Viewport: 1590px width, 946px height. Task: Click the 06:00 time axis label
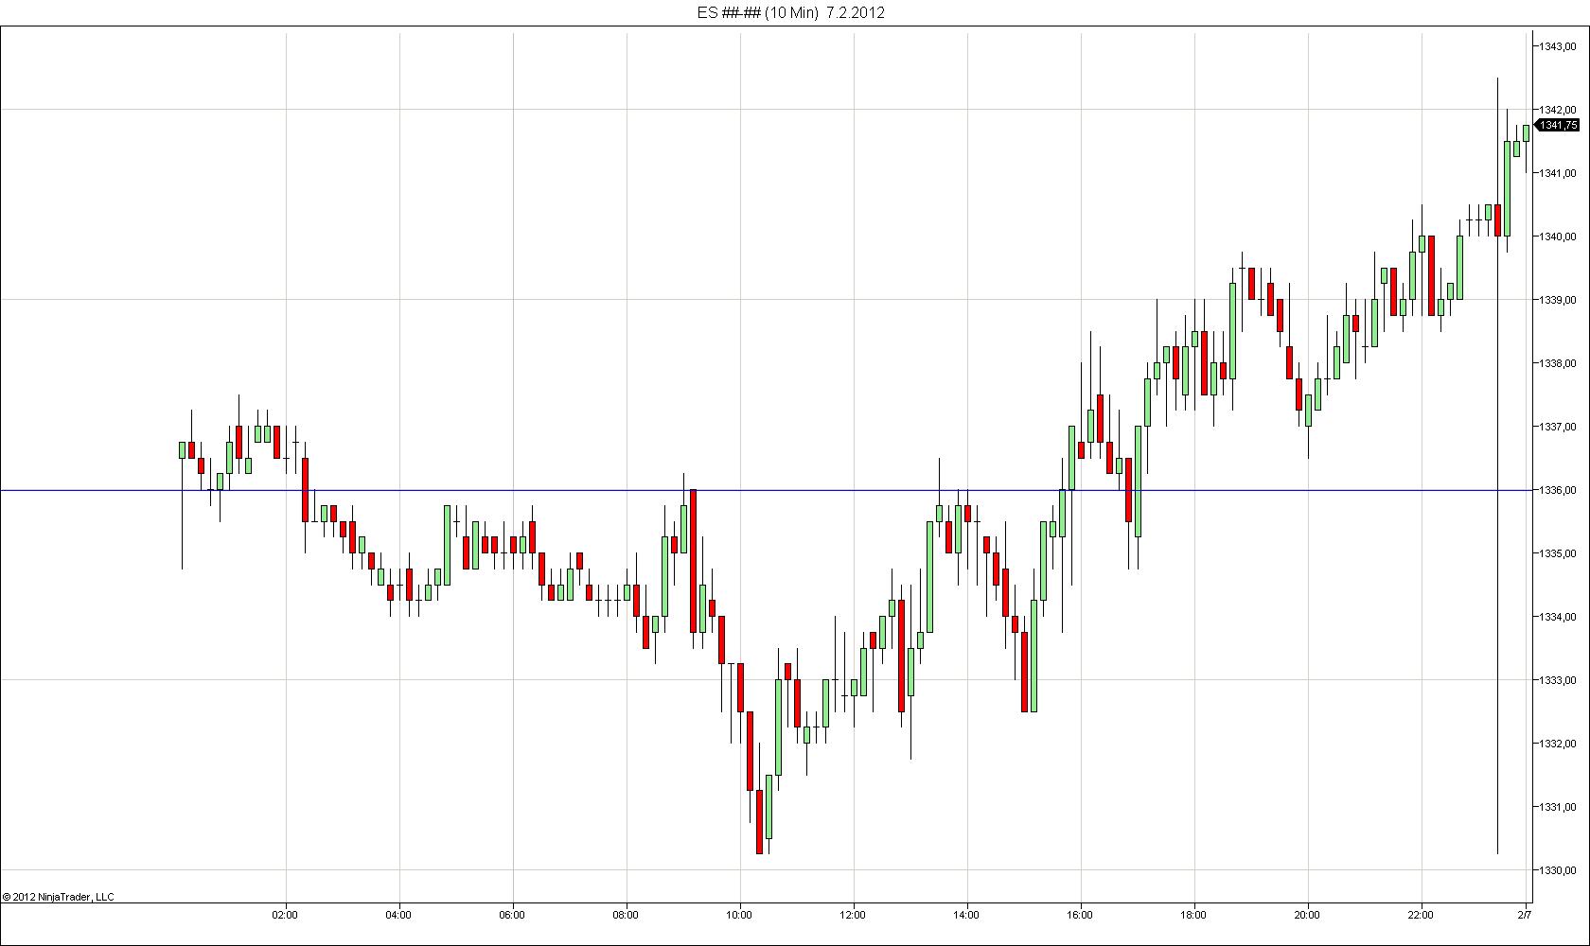coord(512,915)
